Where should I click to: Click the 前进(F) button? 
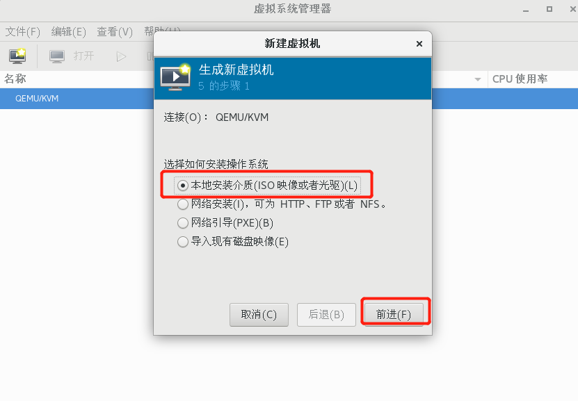click(394, 314)
